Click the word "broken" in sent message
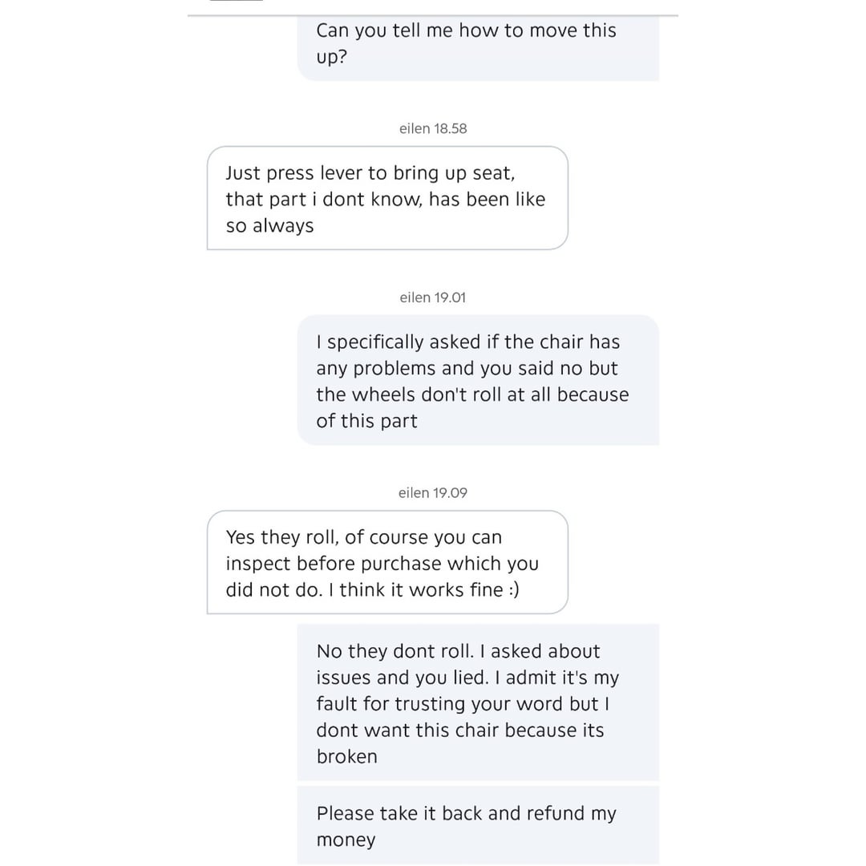 click(346, 757)
